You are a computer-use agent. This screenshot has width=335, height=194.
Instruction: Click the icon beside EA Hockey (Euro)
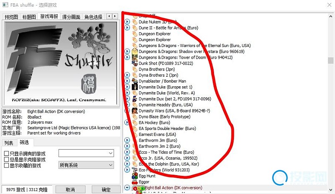[134, 123]
